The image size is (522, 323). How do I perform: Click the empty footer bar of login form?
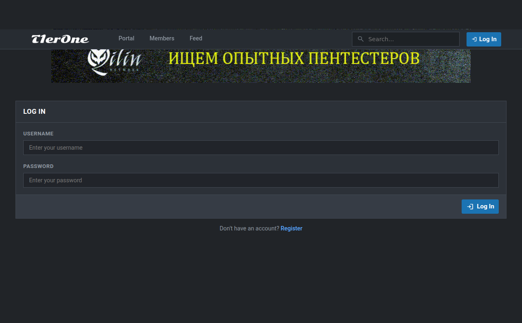pyautogui.click(x=237, y=207)
